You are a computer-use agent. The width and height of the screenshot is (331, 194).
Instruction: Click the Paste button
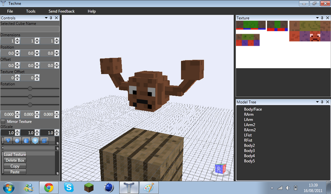[15, 172]
